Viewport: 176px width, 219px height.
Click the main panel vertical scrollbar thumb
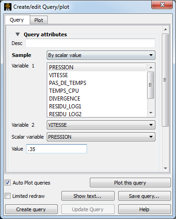[165, 80]
